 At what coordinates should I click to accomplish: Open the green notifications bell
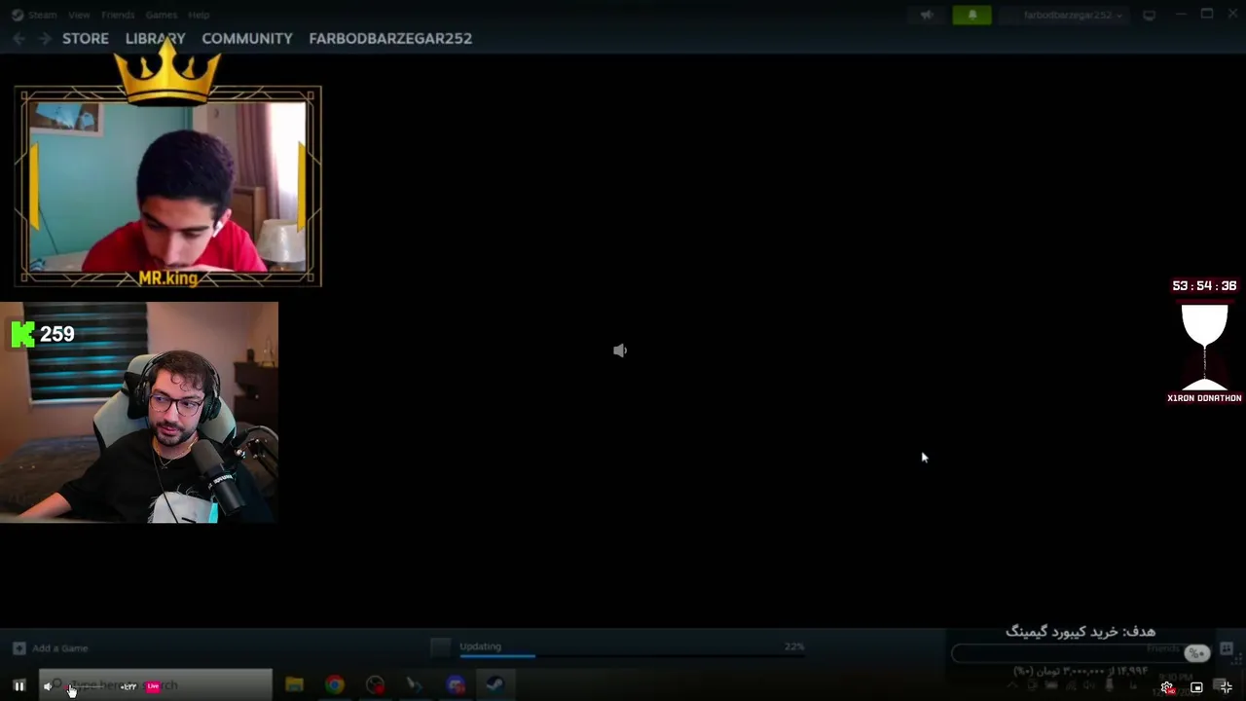click(971, 15)
